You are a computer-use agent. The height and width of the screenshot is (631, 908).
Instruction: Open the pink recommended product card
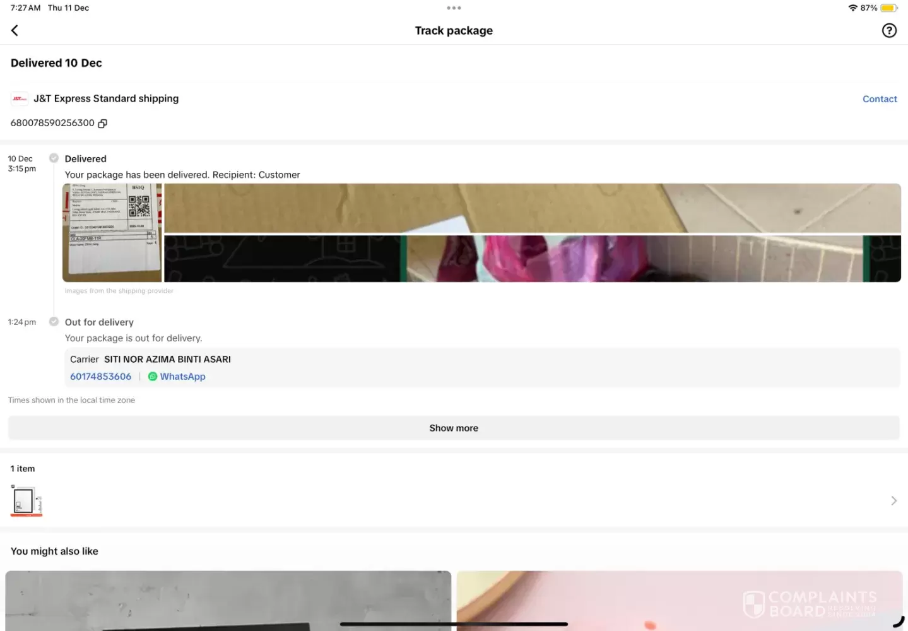[x=679, y=600]
